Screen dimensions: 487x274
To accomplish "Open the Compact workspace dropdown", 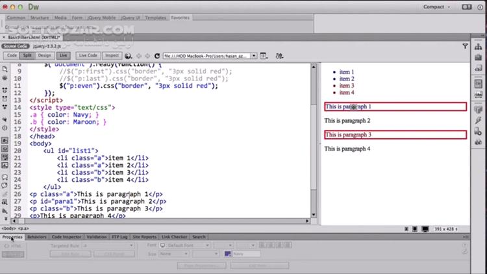I will [x=436, y=7].
